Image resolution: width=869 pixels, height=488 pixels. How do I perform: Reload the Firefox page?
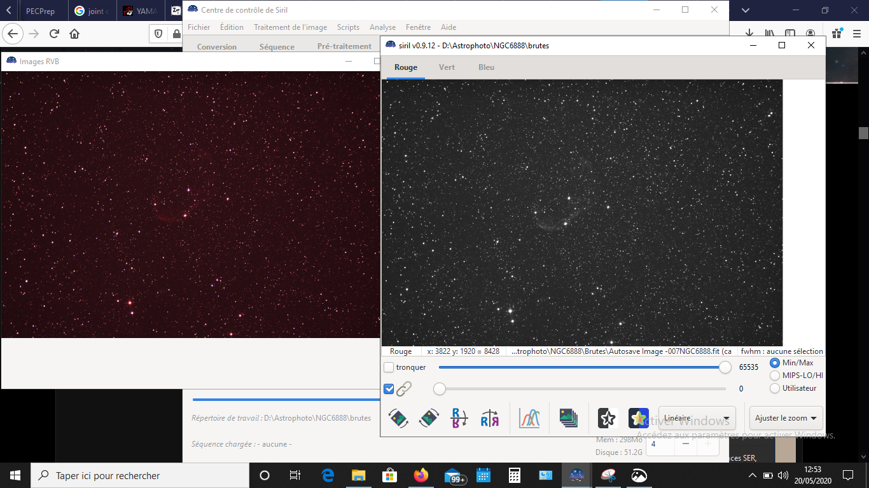pyautogui.click(x=54, y=34)
